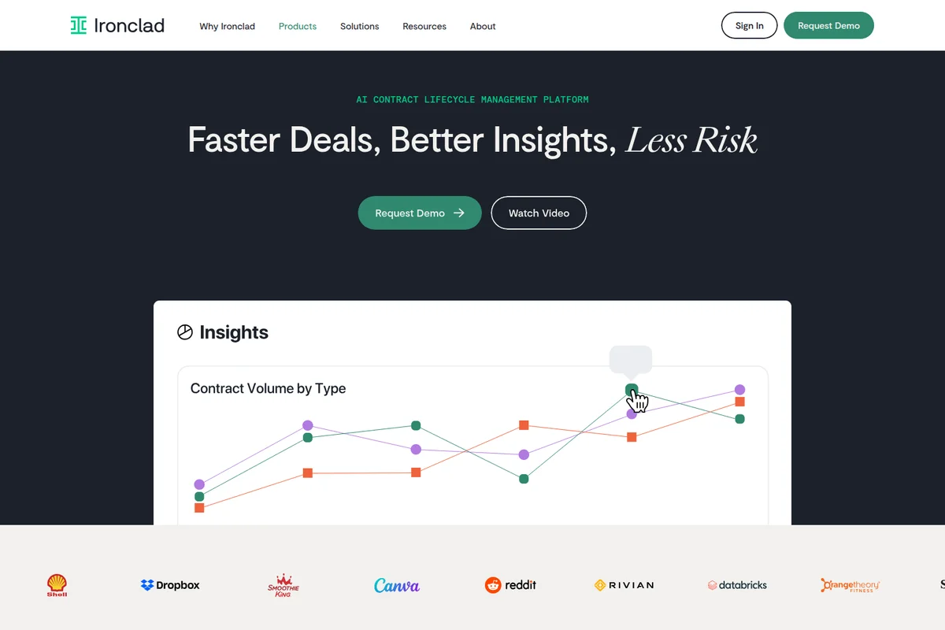Expand the Solutions menu
The width and height of the screenshot is (945, 630).
[359, 26]
